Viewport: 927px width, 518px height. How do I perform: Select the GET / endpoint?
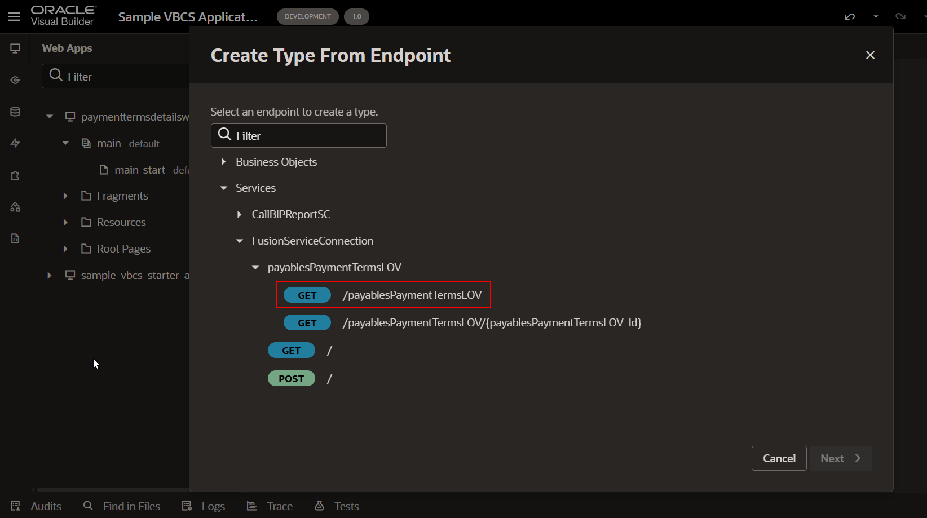click(x=301, y=351)
